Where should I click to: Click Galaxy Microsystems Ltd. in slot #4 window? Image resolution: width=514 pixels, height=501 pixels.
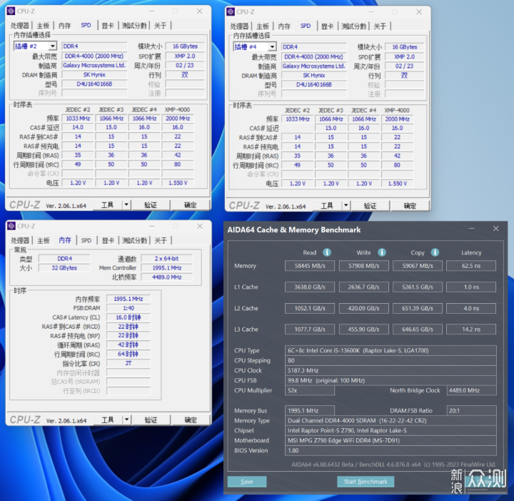tap(313, 66)
